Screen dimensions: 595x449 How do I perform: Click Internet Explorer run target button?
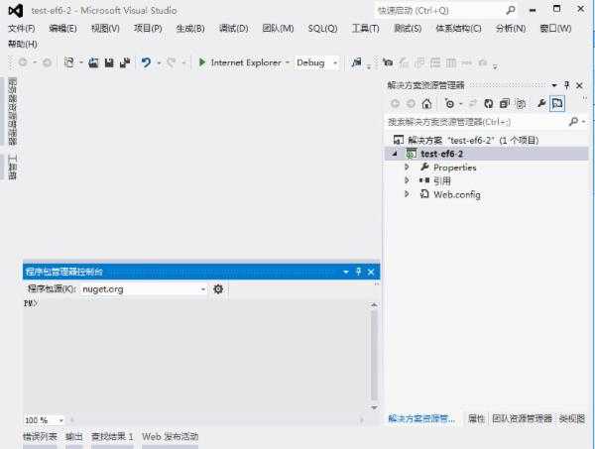click(x=246, y=62)
